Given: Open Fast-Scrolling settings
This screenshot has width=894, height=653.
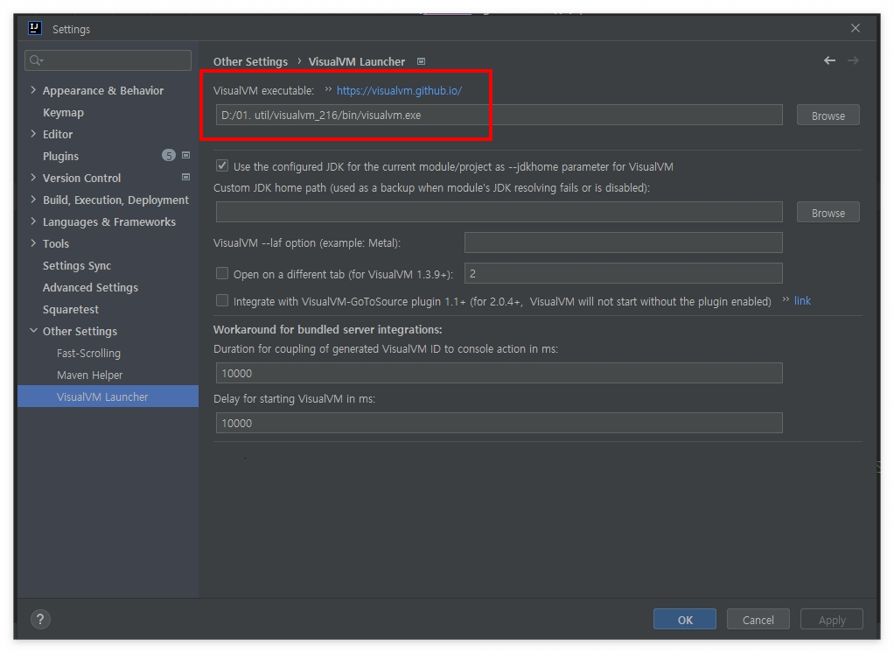Looking at the screenshot, I should tap(88, 353).
